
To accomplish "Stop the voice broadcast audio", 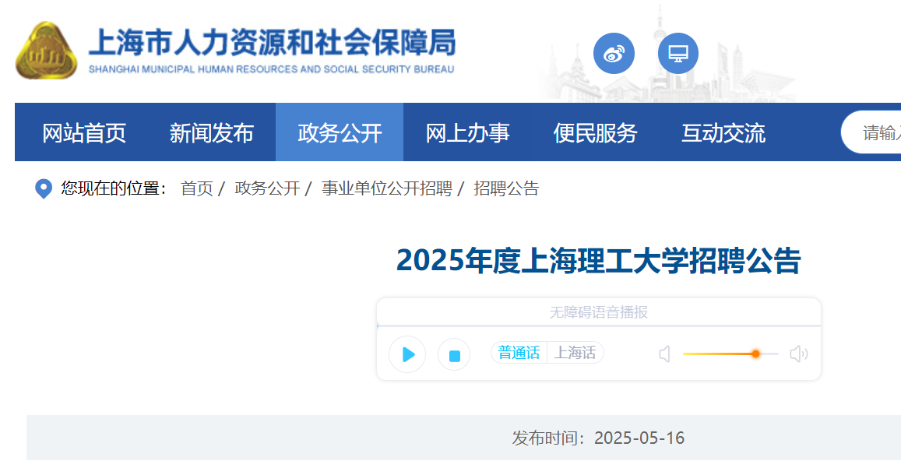I will (454, 354).
